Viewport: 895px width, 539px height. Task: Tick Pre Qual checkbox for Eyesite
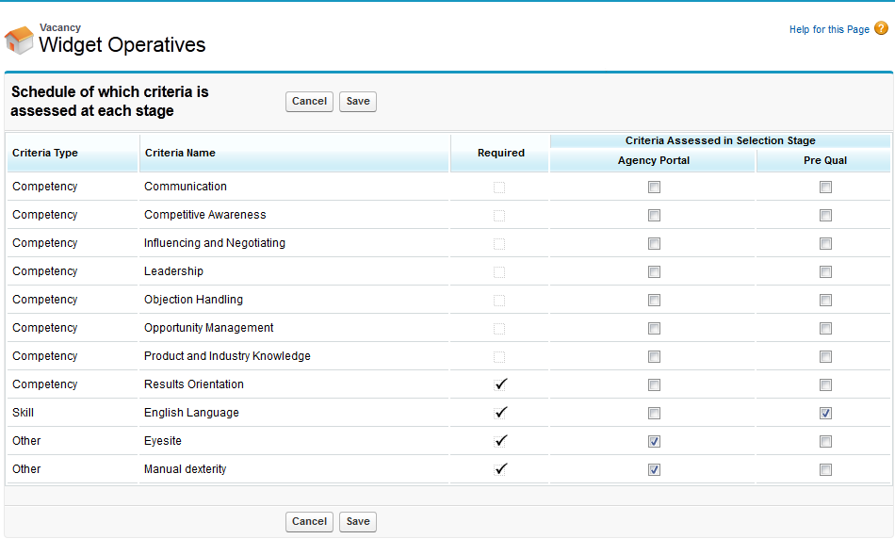tap(825, 441)
